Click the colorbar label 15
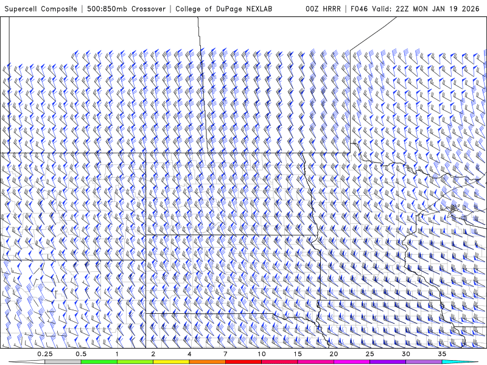487x365 pixels. 298,354
